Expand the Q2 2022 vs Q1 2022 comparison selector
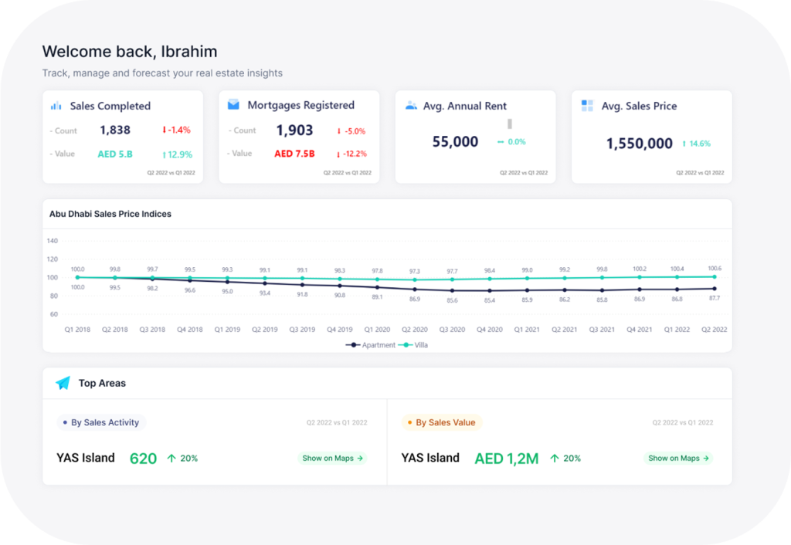The height and width of the screenshot is (545, 791). (335, 422)
